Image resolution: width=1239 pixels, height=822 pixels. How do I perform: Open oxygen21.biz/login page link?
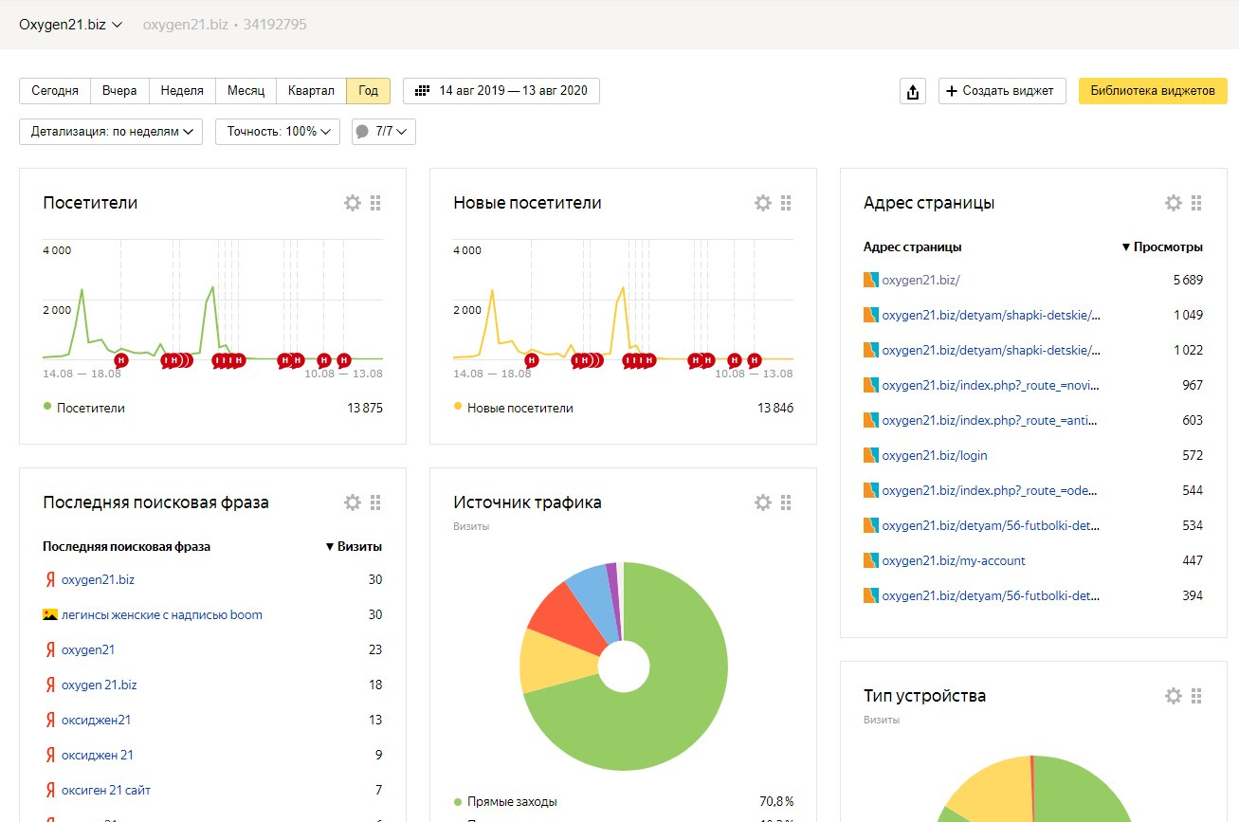coord(935,456)
